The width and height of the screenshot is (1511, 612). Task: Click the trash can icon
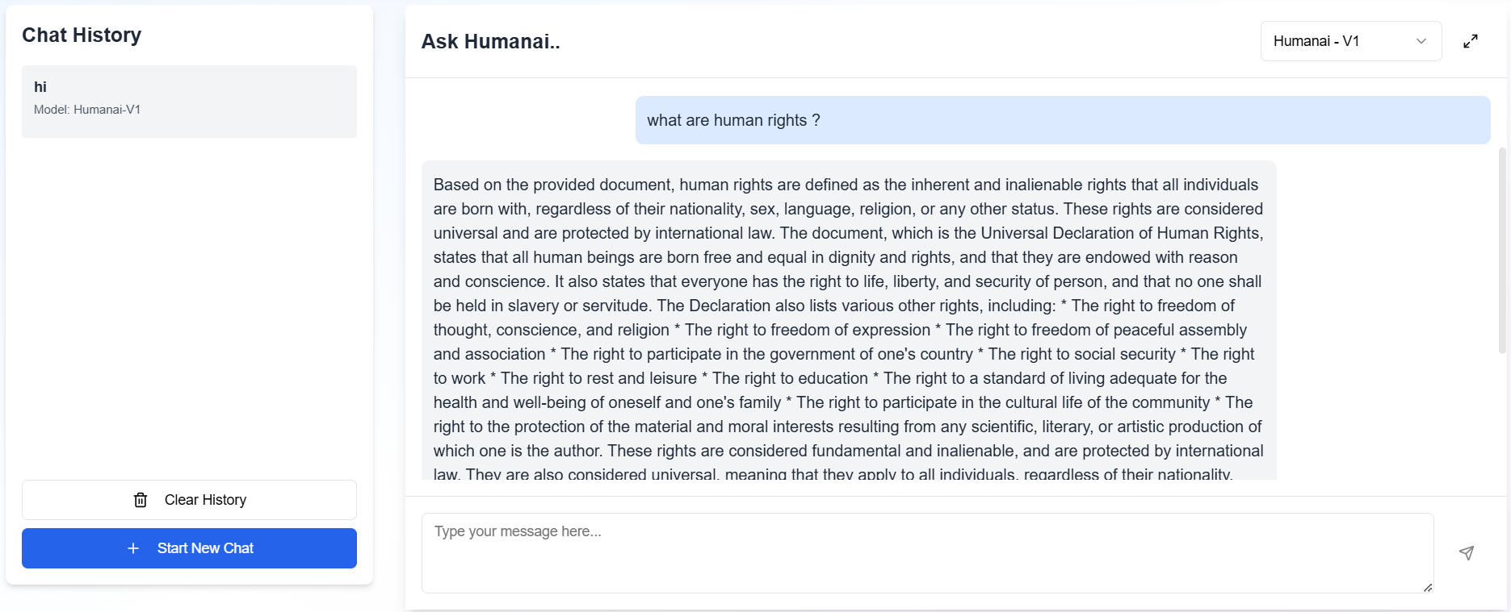[x=141, y=500]
